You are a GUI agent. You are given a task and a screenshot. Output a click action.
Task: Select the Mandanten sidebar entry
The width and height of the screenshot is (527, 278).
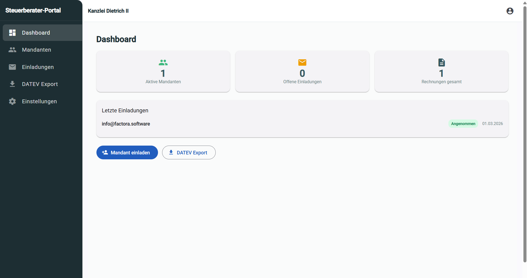pos(37,50)
